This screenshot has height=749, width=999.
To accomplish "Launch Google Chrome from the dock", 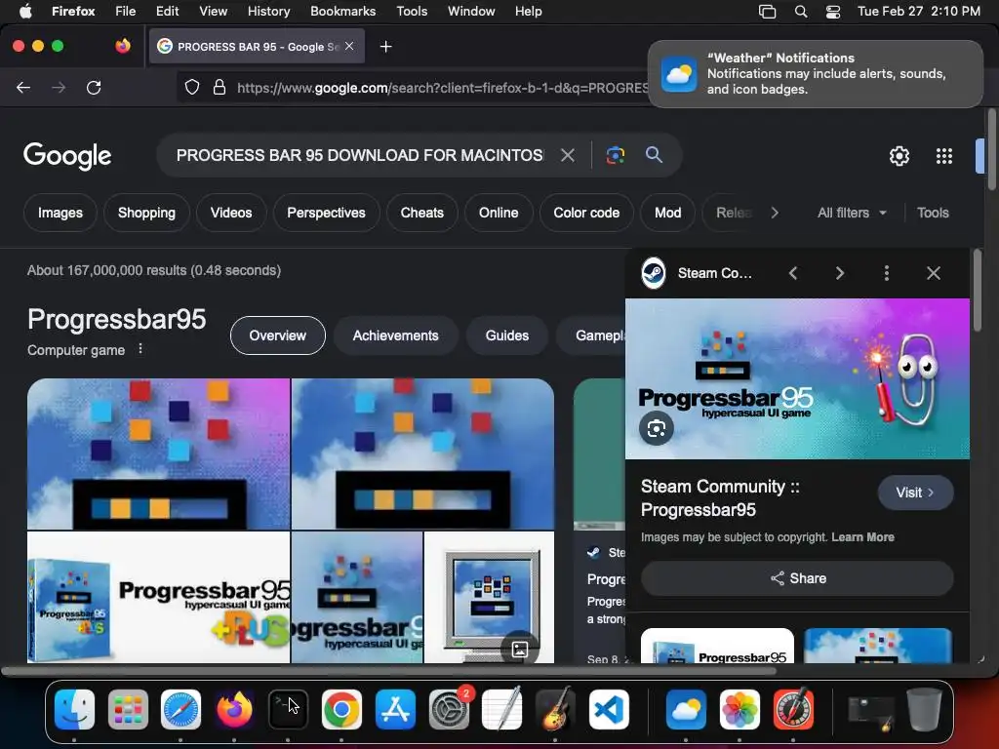I will pos(341,709).
